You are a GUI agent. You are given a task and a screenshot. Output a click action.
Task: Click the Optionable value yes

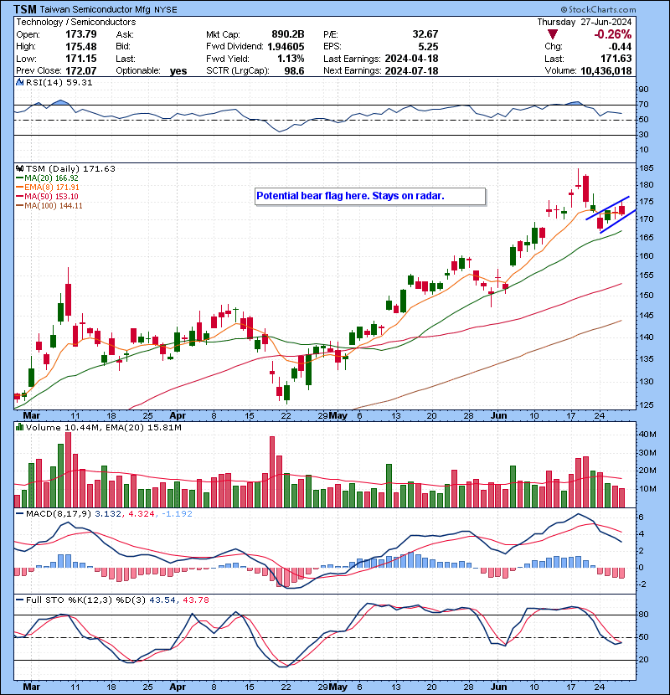[x=178, y=71]
